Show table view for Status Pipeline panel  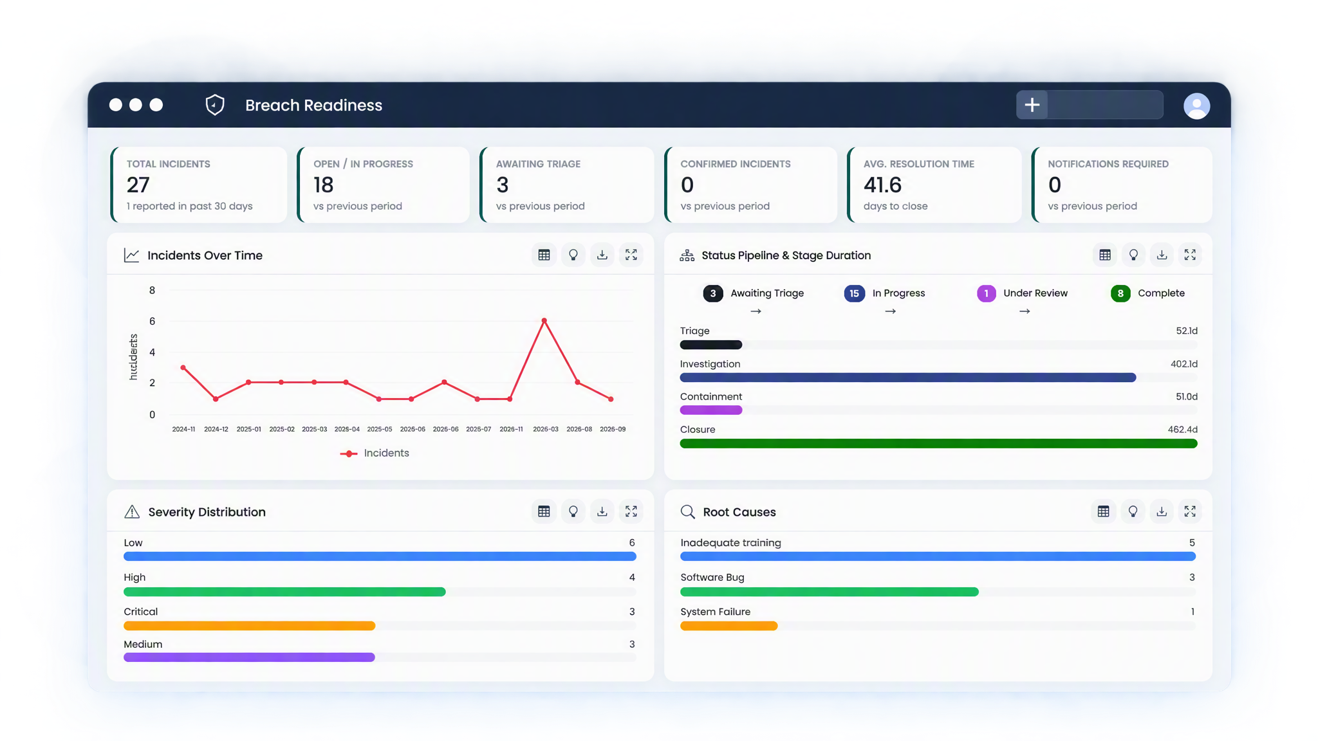1105,255
